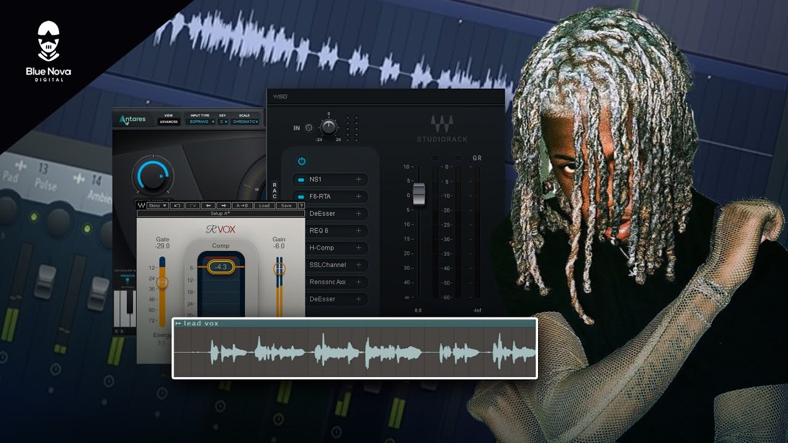Click the Antares logo in Auto-Tune header
Screen dimensions: 788x443
point(133,120)
